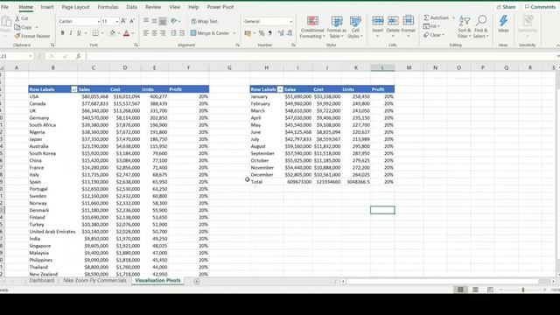Image resolution: width=560 pixels, height=315 pixels.
Task: Apply accounting number format
Action: tap(248, 33)
